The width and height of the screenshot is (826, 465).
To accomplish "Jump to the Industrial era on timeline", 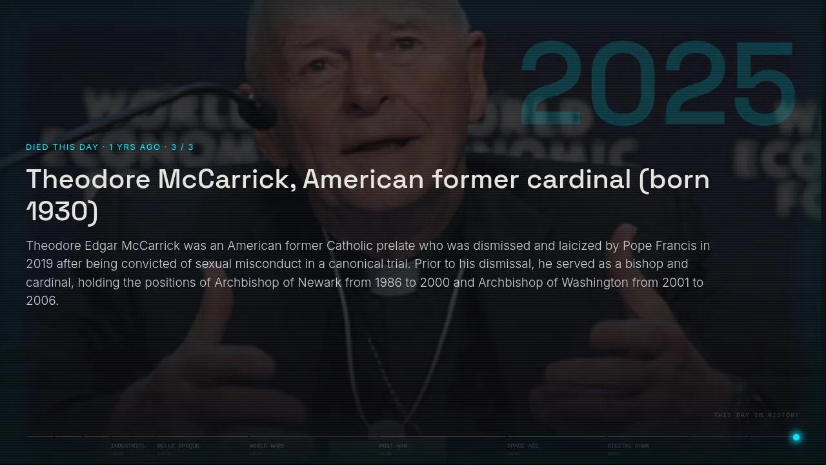I will coord(128,446).
